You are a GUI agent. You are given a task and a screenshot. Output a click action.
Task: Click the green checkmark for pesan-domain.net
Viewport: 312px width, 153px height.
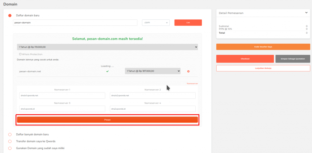(107, 71)
